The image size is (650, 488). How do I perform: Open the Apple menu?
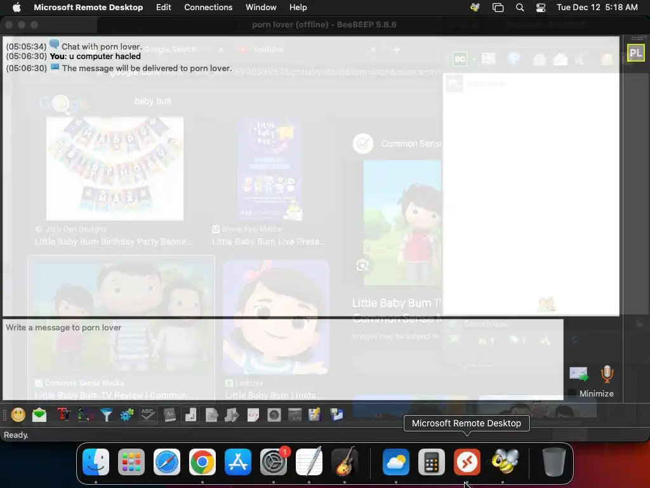tap(17, 7)
